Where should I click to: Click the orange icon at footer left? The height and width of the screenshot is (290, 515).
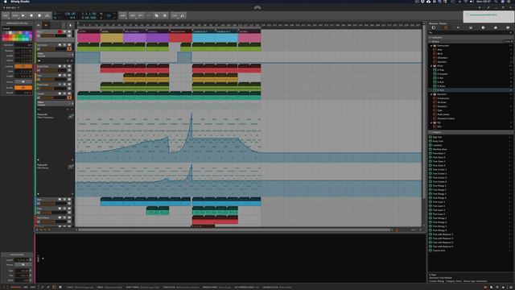[5, 288]
